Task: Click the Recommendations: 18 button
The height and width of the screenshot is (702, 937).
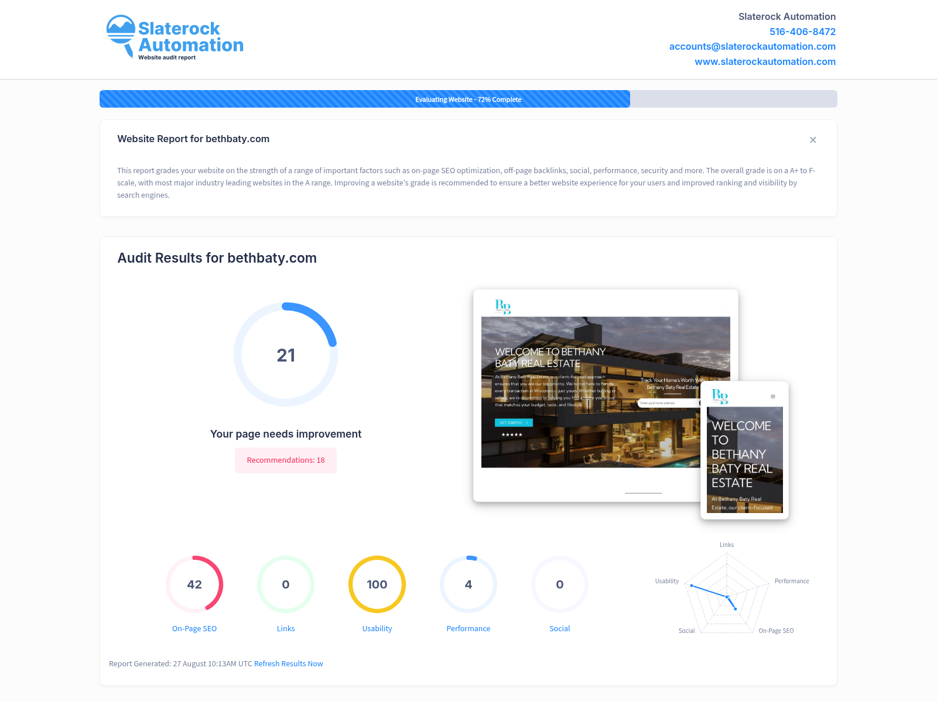Action: point(286,460)
